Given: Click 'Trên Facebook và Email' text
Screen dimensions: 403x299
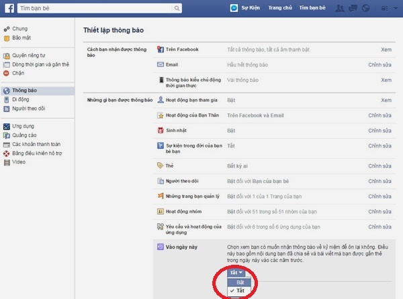Looking at the screenshot, I should coord(255,115).
